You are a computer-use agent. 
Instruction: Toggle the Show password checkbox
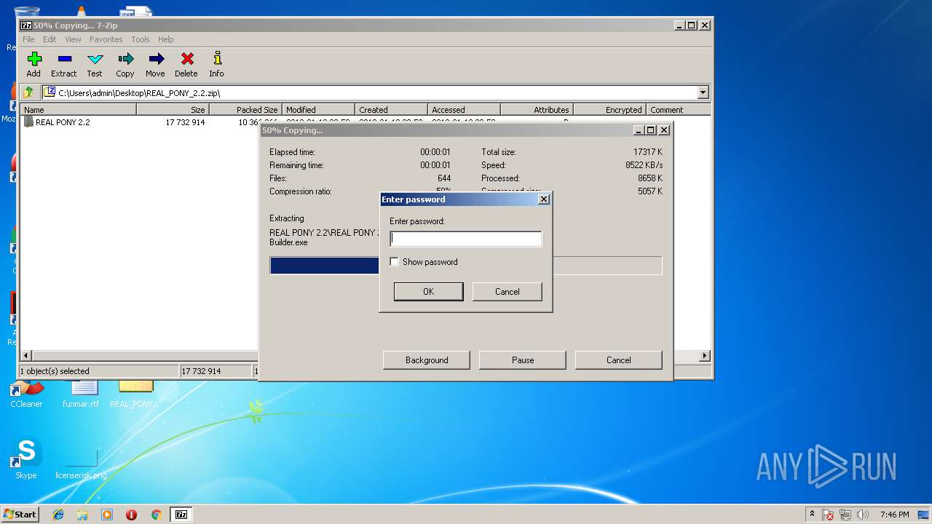[x=395, y=262]
